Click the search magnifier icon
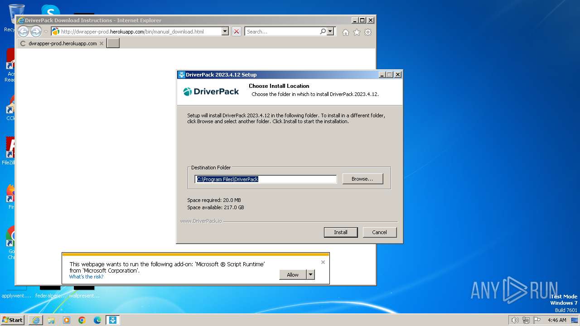This screenshot has height=326, width=580. pyautogui.click(x=323, y=32)
